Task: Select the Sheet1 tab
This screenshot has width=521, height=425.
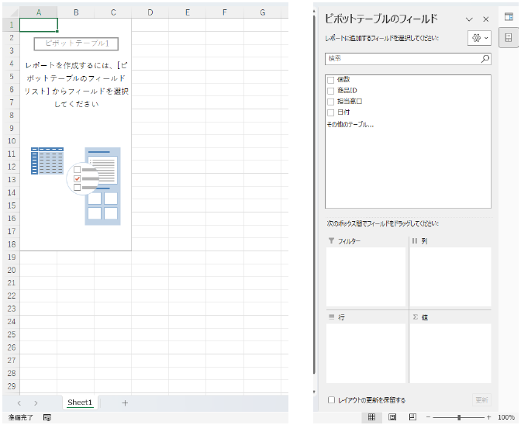Action: tap(80, 403)
